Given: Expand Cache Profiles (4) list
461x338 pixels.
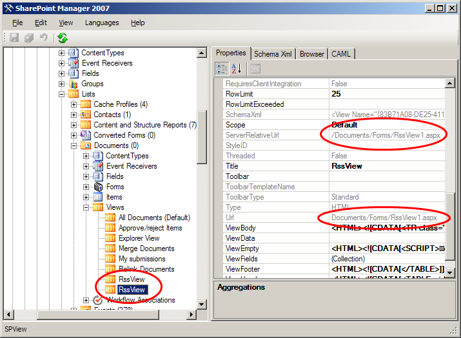Looking at the screenshot, I should tap(74, 104).
